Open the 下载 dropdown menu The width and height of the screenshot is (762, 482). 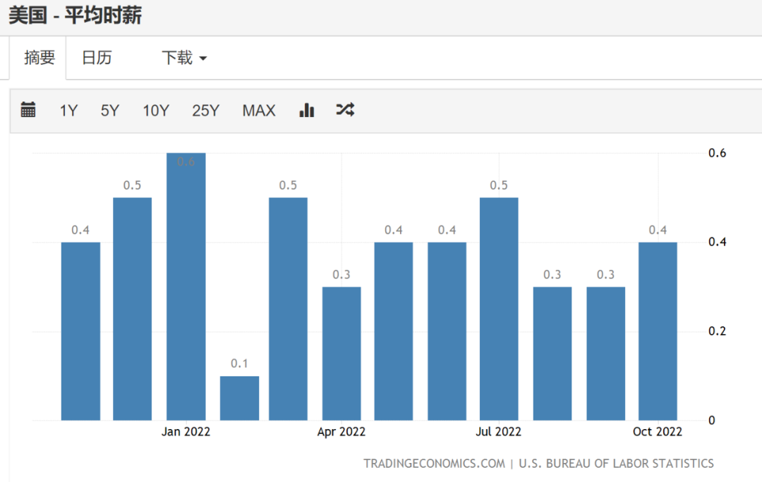(184, 58)
